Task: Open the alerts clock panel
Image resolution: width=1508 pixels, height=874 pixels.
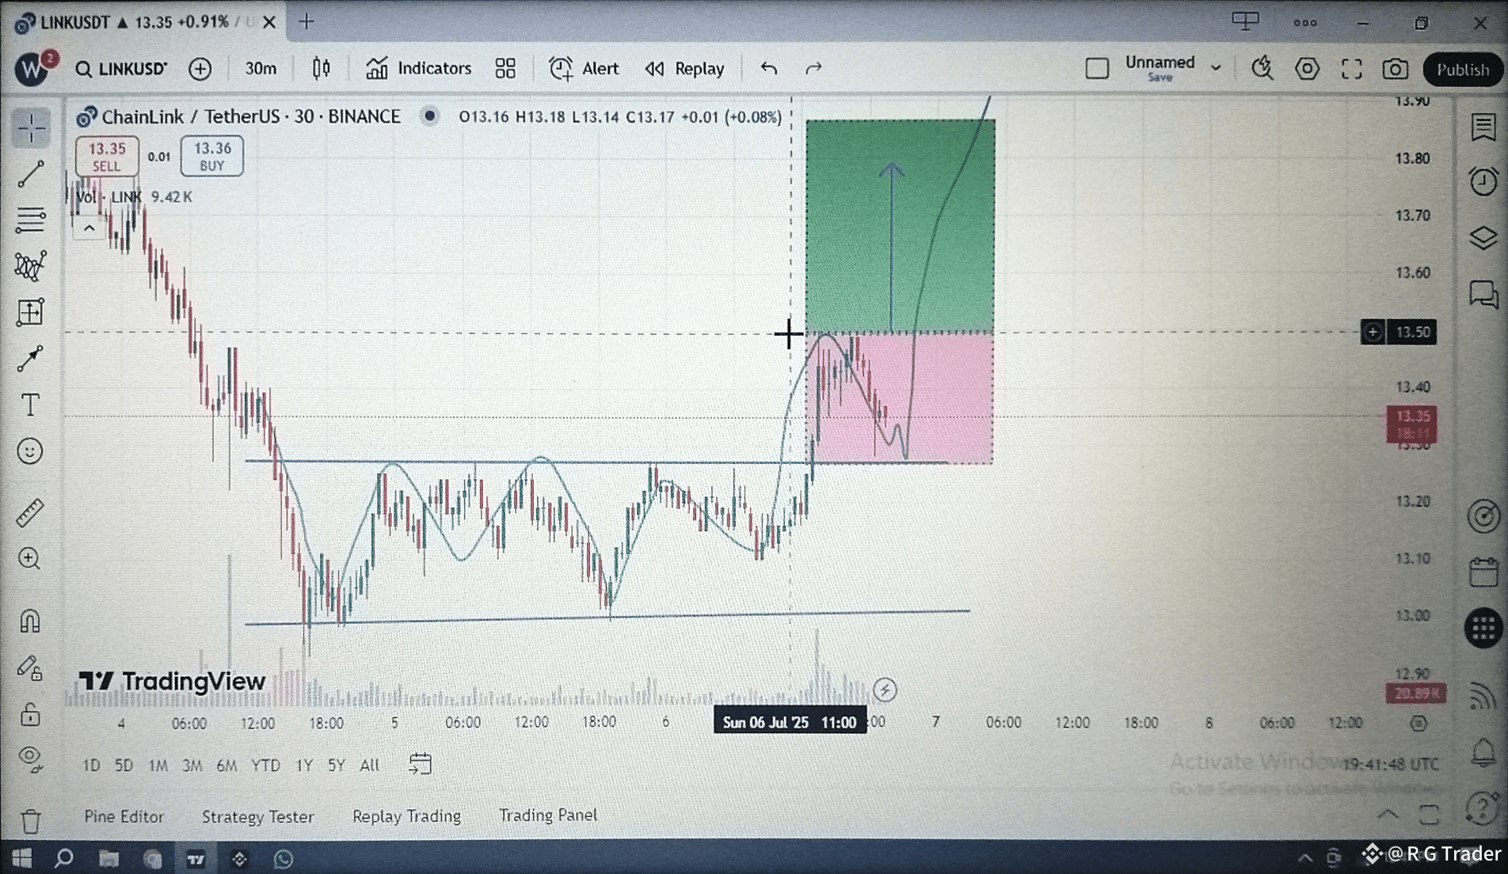Action: pos(1483,181)
